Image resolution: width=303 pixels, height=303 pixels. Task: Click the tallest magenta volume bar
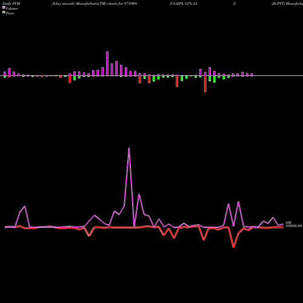tap(107, 64)
